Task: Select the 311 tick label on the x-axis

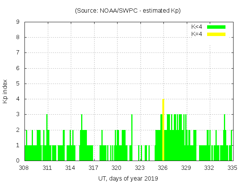Action: pos(47,168)
